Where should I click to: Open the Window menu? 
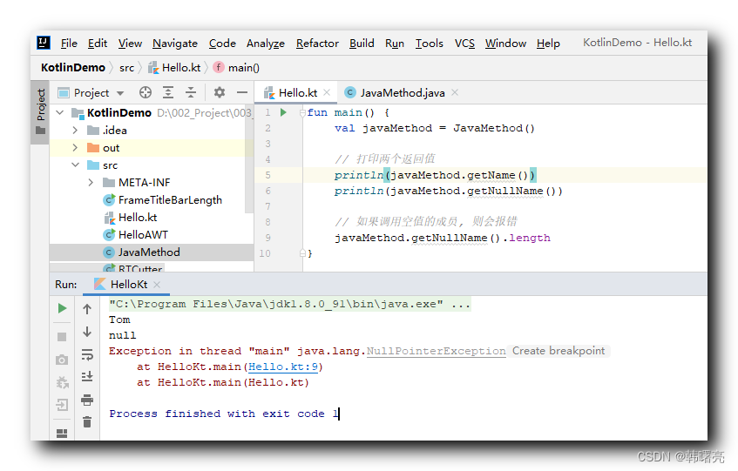click(505, 44)
